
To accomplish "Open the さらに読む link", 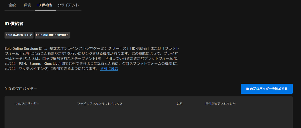I will click(109, 68).
